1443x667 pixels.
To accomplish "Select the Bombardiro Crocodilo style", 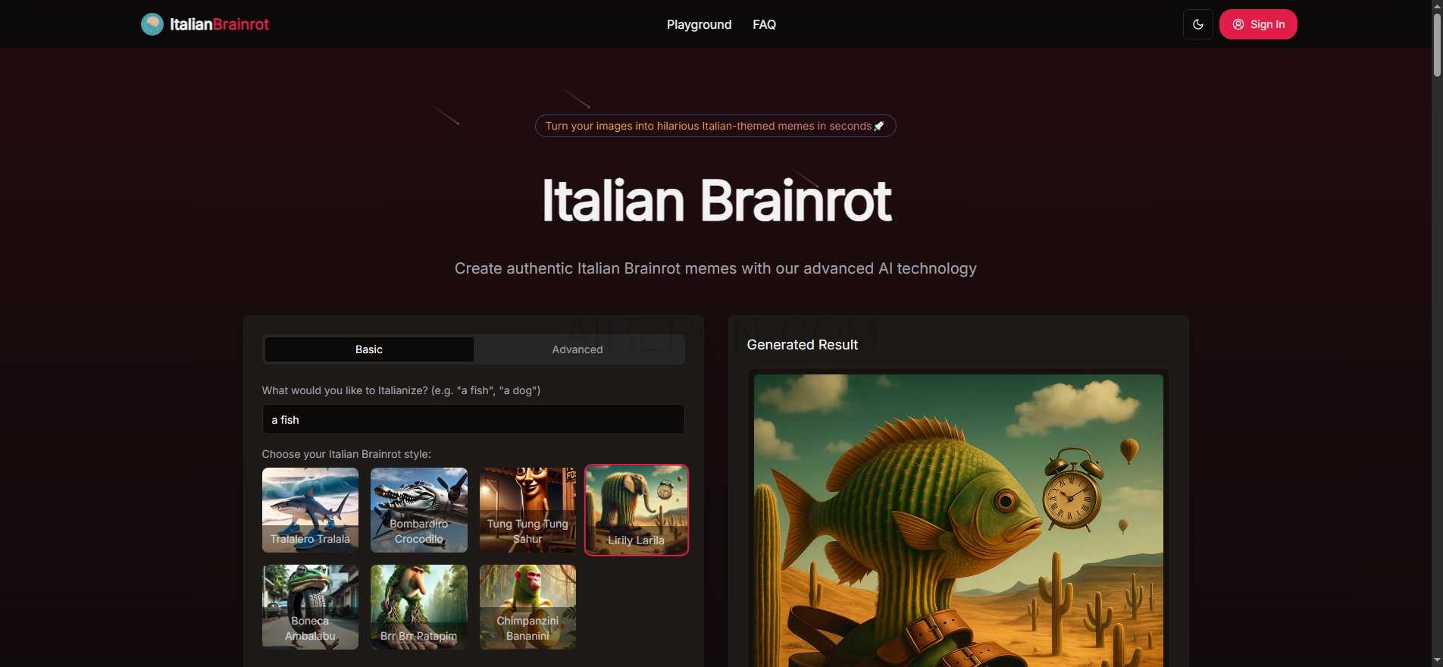I will [x=419, y=509].
